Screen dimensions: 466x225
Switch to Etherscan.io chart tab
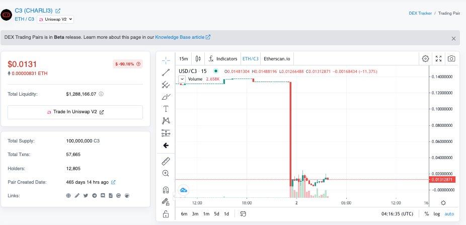point(276,58)
